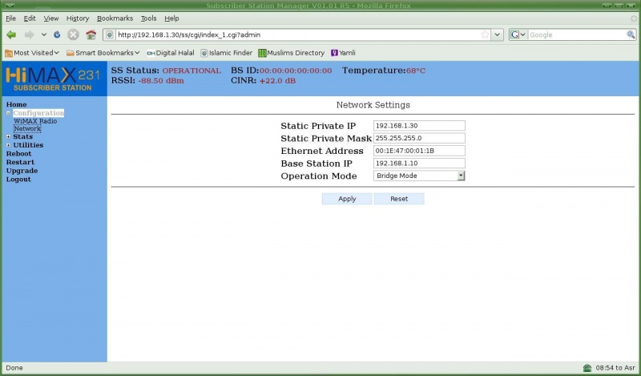Click the Stop loading icon

(x=73, y=34)
